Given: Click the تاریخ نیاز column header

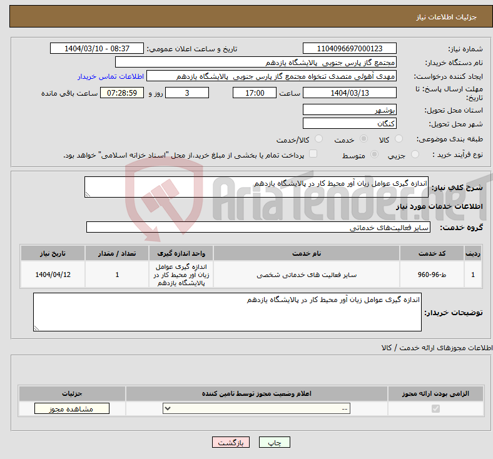Looking at the screenshot, I should [x=53, y=253].
